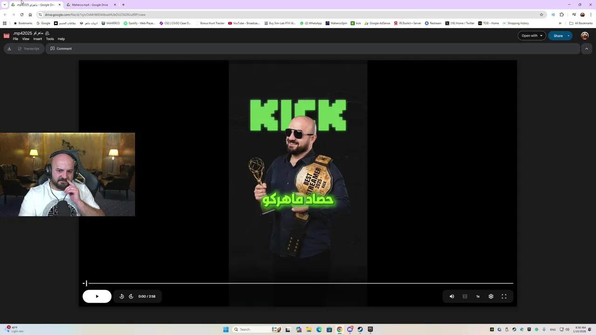Collapse the toolbar with the up chevron
596x335 pixels.
click(586, 48)
